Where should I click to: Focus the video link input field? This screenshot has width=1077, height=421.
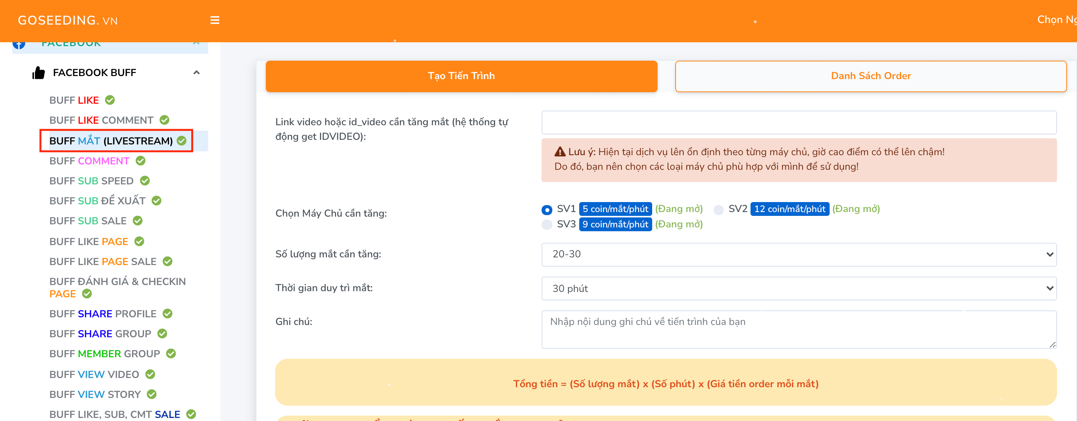pyautogui.click(x=799, y=122)
